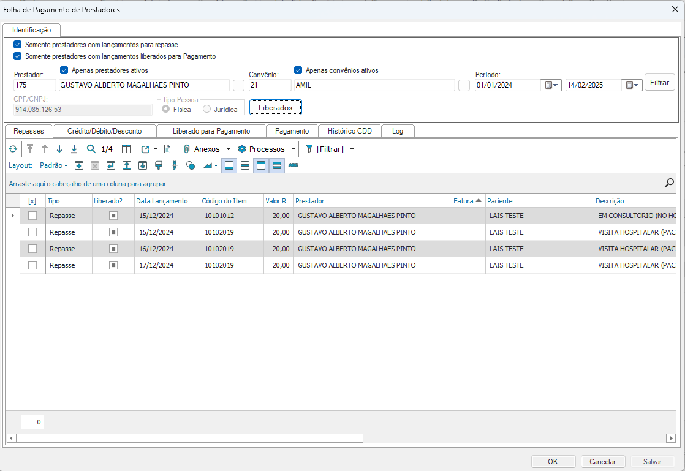Expand the chart icon dropdown arrow
This screenshot has height=471, width=685.
(216, 165)
